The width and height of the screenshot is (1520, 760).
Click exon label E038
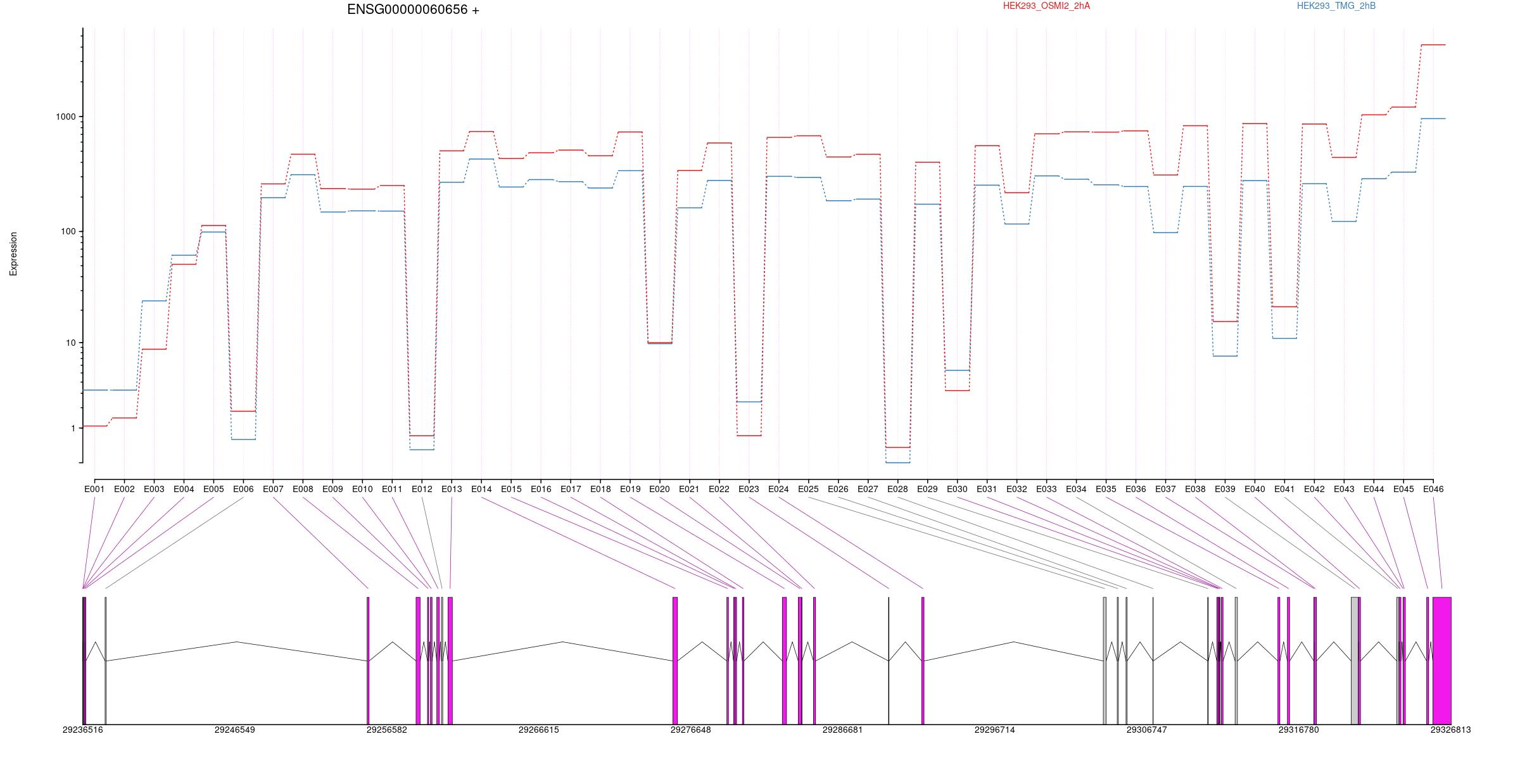pos(1195,489)
